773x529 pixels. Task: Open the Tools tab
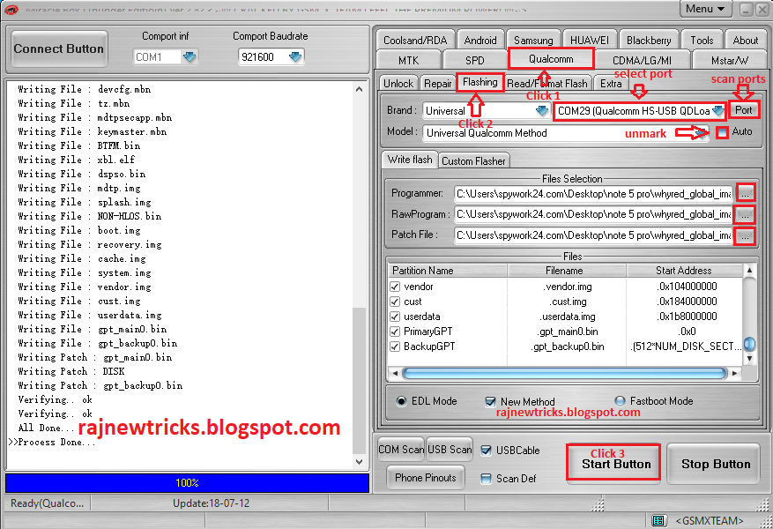702,40
